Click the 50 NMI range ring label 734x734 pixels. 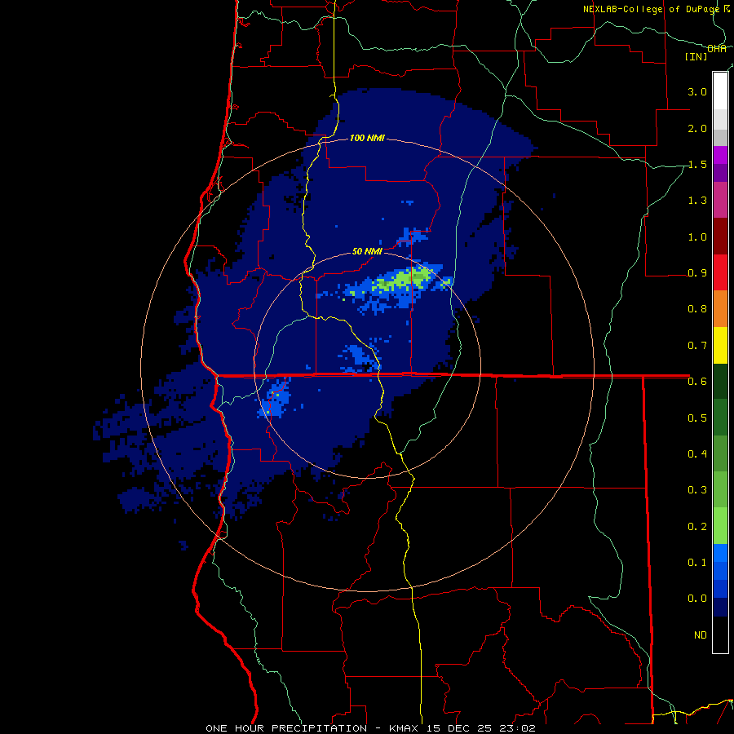367,251
